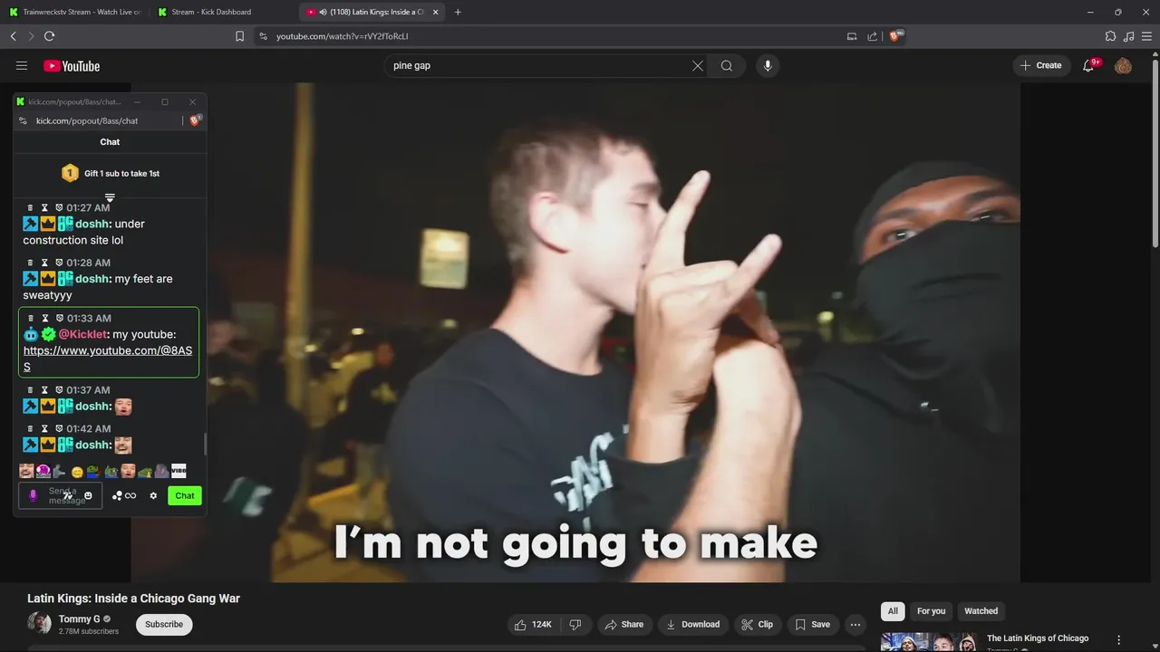Click doshh username on 'my feet are sweatyyy'

(92, 279)
